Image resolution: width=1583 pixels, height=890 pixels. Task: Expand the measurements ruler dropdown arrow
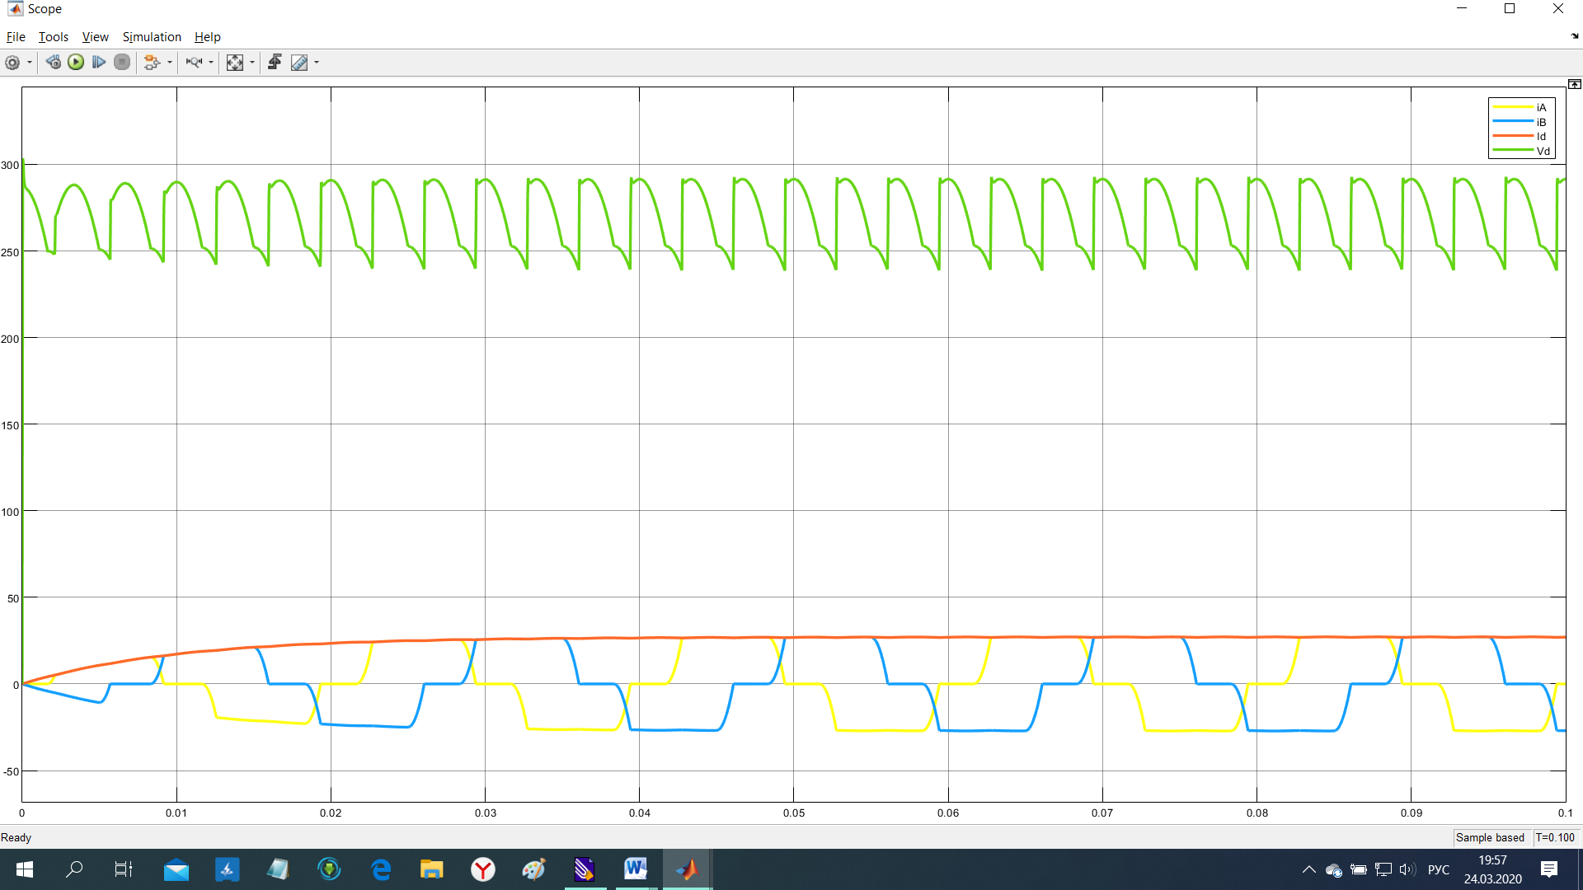tap(317, 63)
